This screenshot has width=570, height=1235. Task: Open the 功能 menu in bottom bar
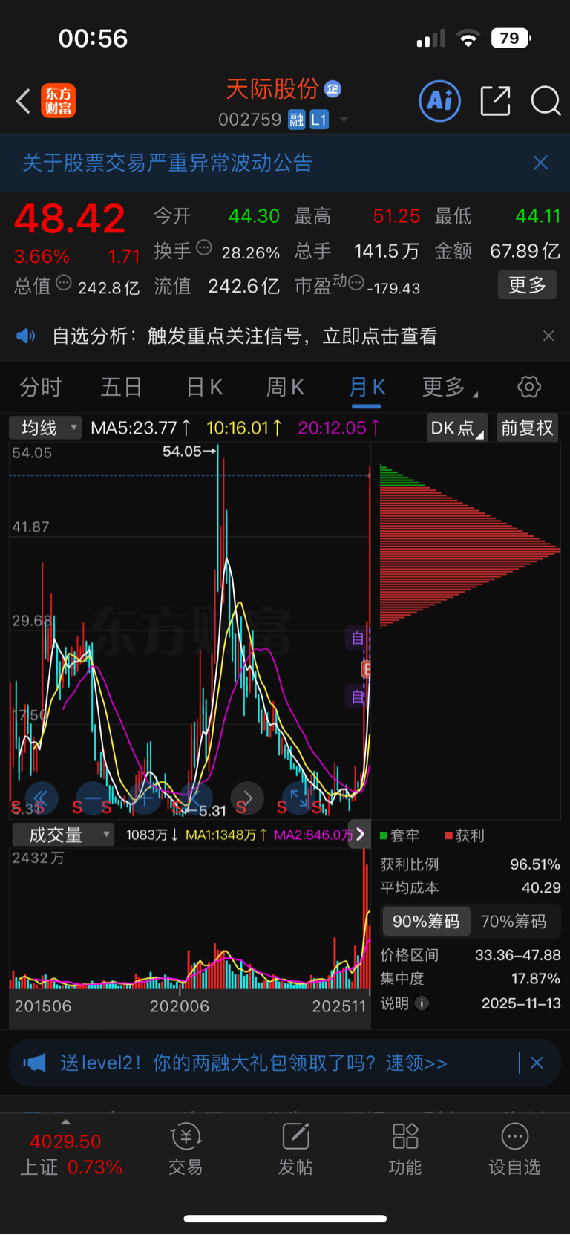coord(405,1150)
